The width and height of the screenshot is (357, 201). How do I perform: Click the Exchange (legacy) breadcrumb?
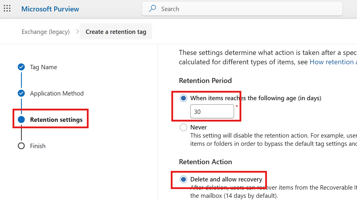45,32
